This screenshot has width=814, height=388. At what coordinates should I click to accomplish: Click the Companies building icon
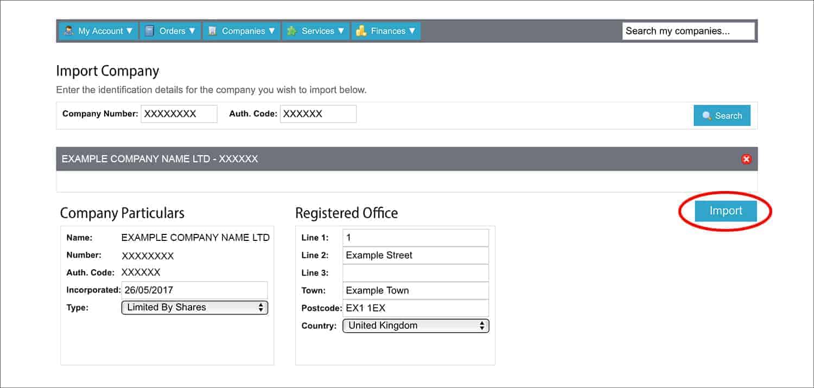click(x=213, y=31)
